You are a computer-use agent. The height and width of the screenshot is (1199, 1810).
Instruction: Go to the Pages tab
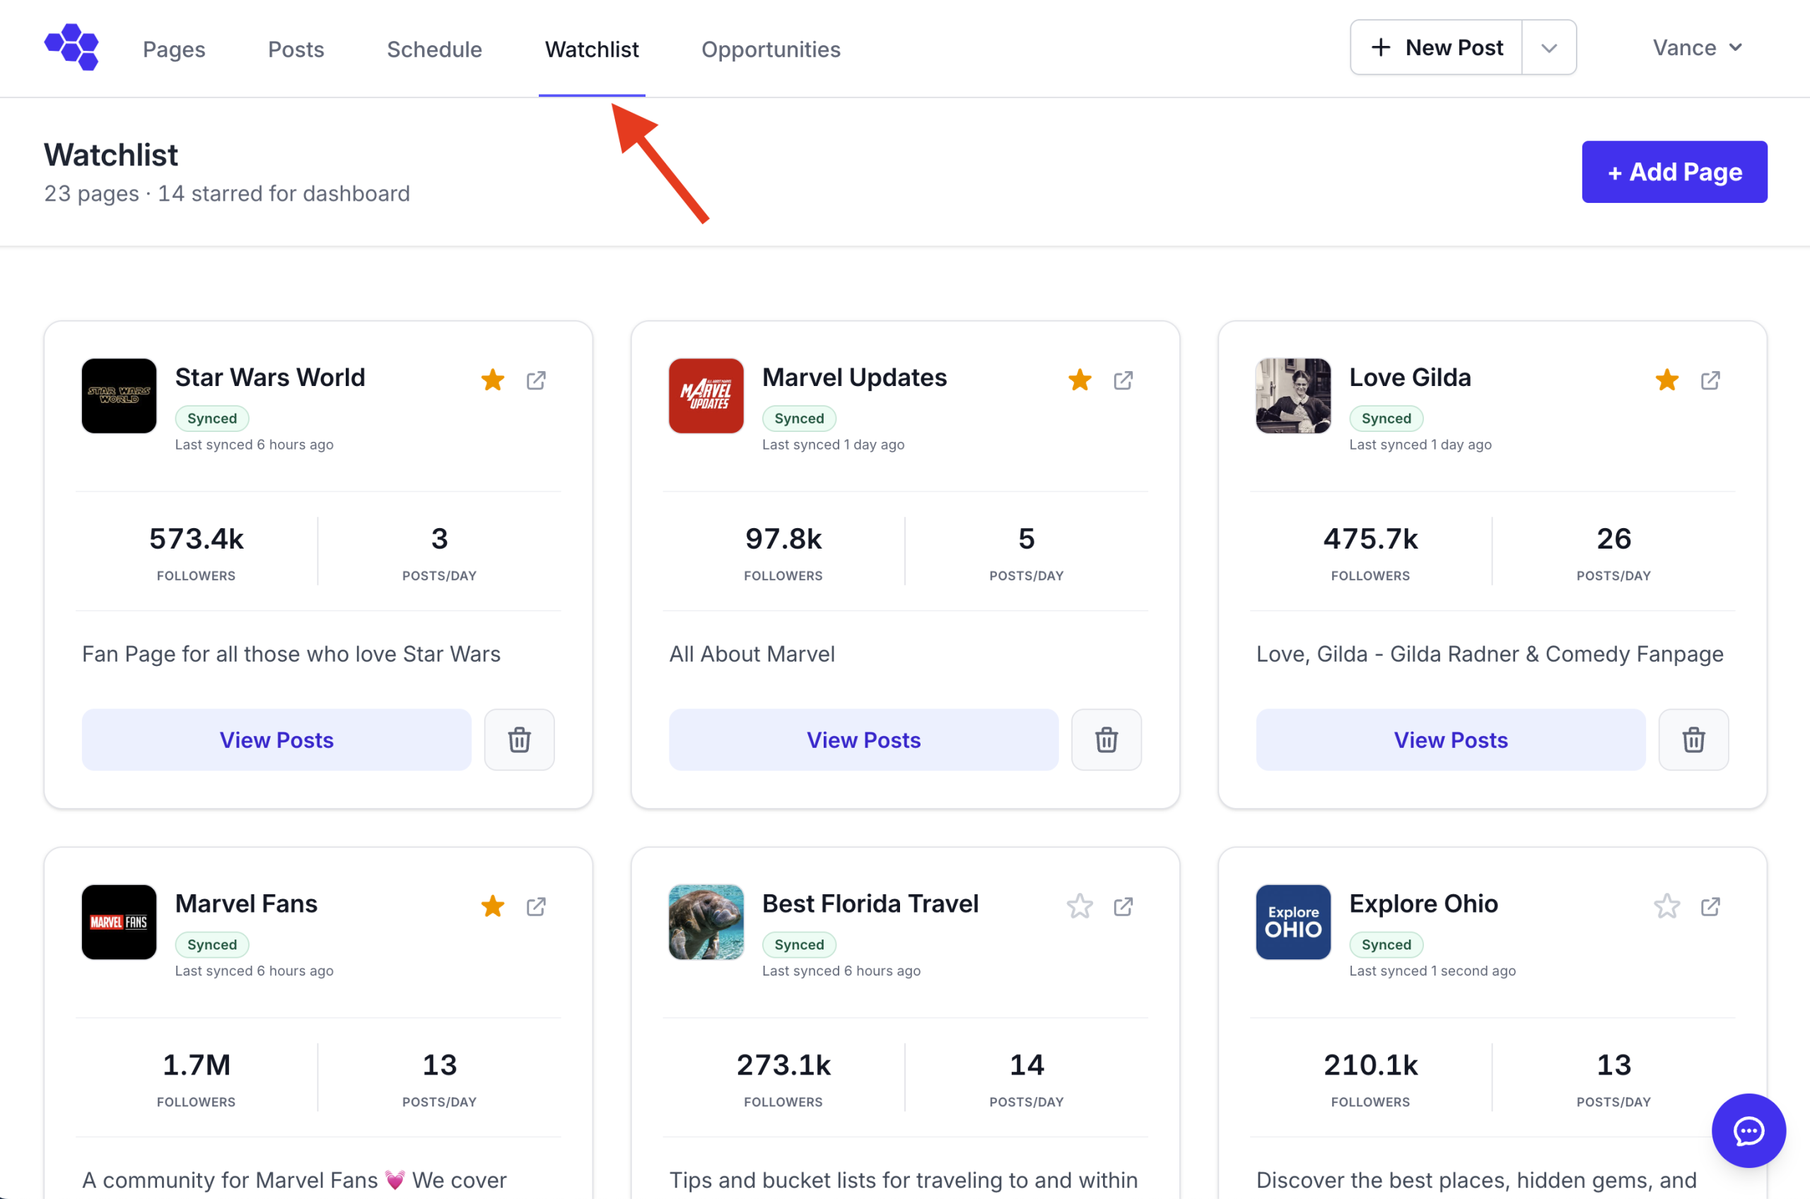pos(175,49)
